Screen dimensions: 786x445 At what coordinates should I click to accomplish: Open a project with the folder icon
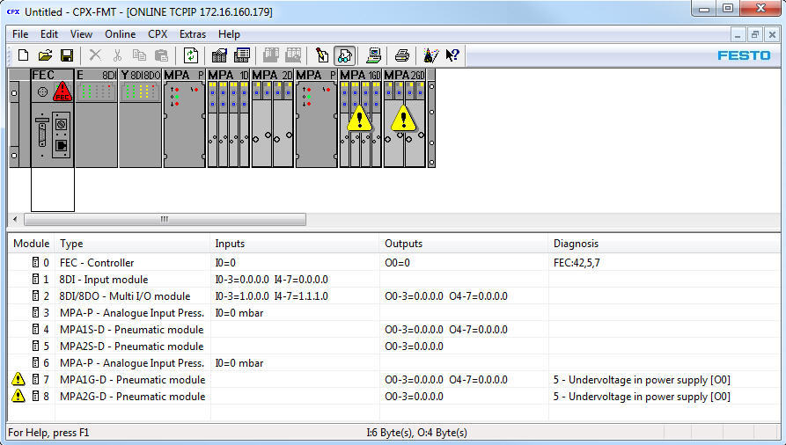pos(45,55)
